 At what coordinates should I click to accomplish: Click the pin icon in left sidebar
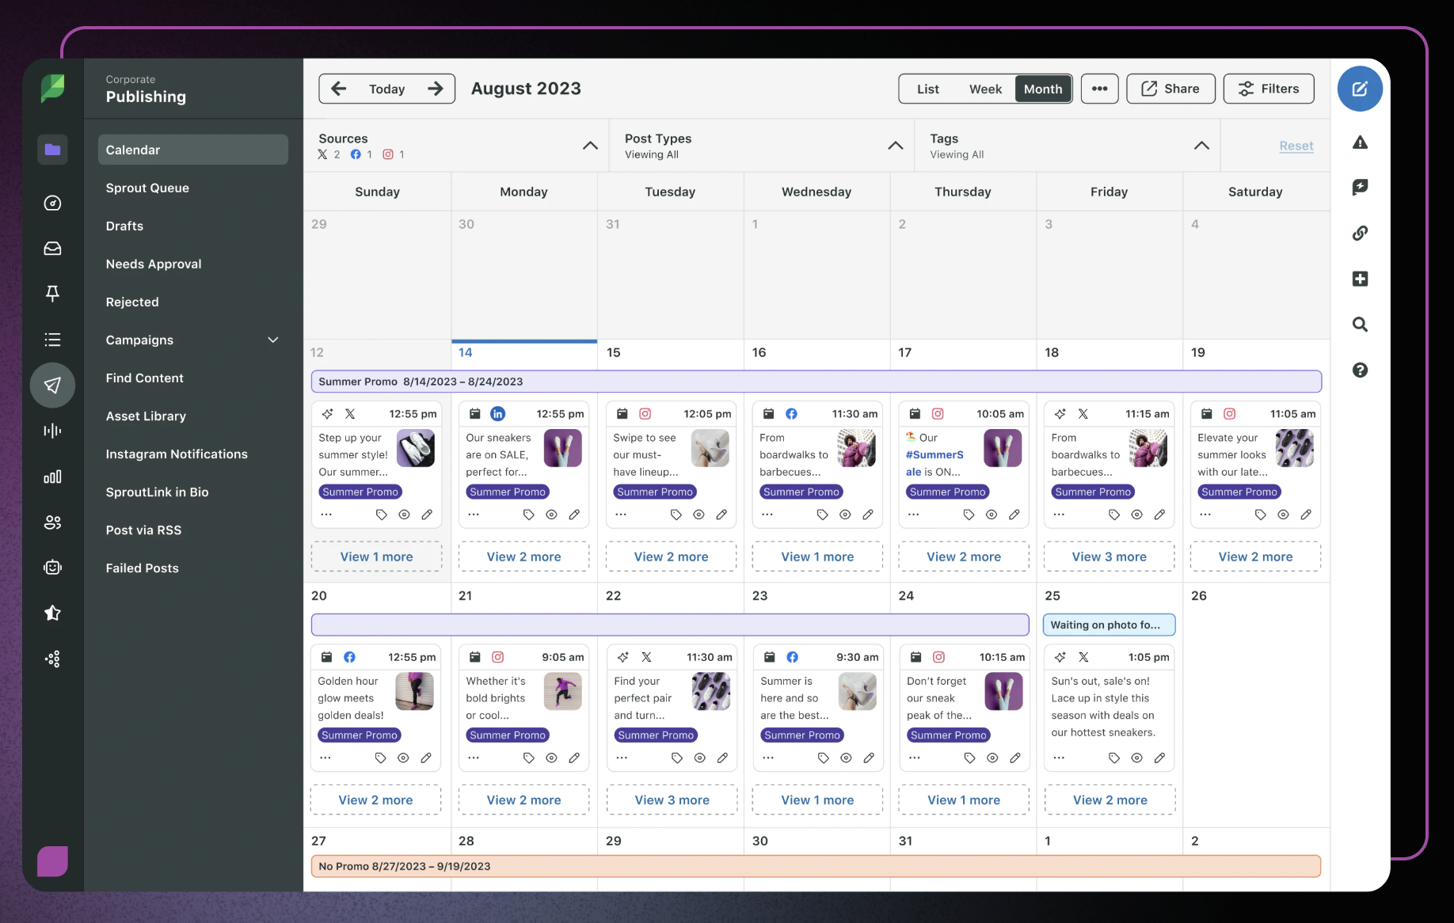(52, 294)
